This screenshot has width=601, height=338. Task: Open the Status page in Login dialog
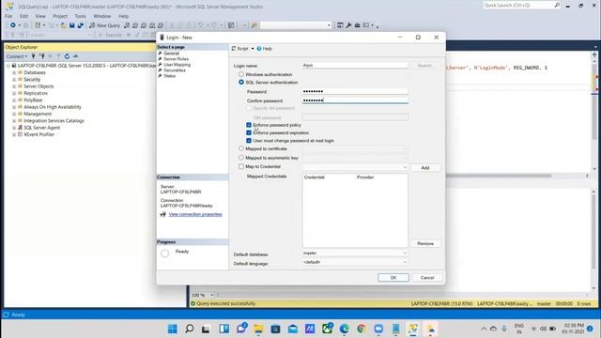click(x=169, y=76)
